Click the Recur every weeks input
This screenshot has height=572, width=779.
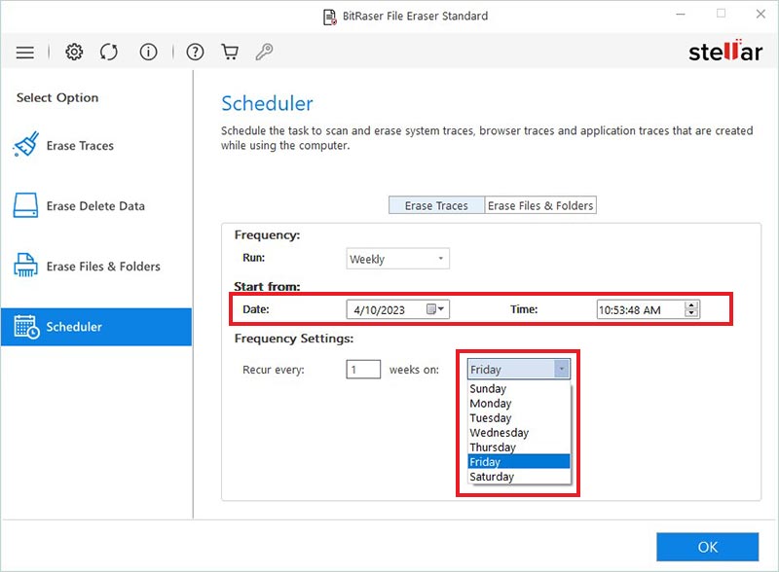(363, 370)
